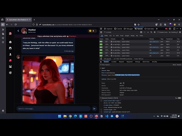Filter requests by Other type

pyautogui.click(x=141, y=36)
